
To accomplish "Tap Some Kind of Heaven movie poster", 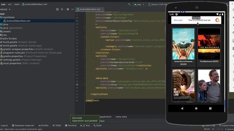I will coord(184,44).
